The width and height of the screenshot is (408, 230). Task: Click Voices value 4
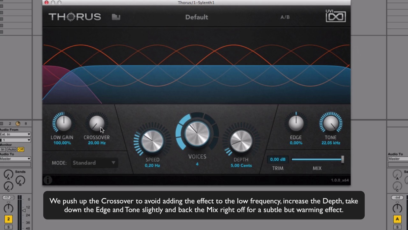click(x=197, y=164)
